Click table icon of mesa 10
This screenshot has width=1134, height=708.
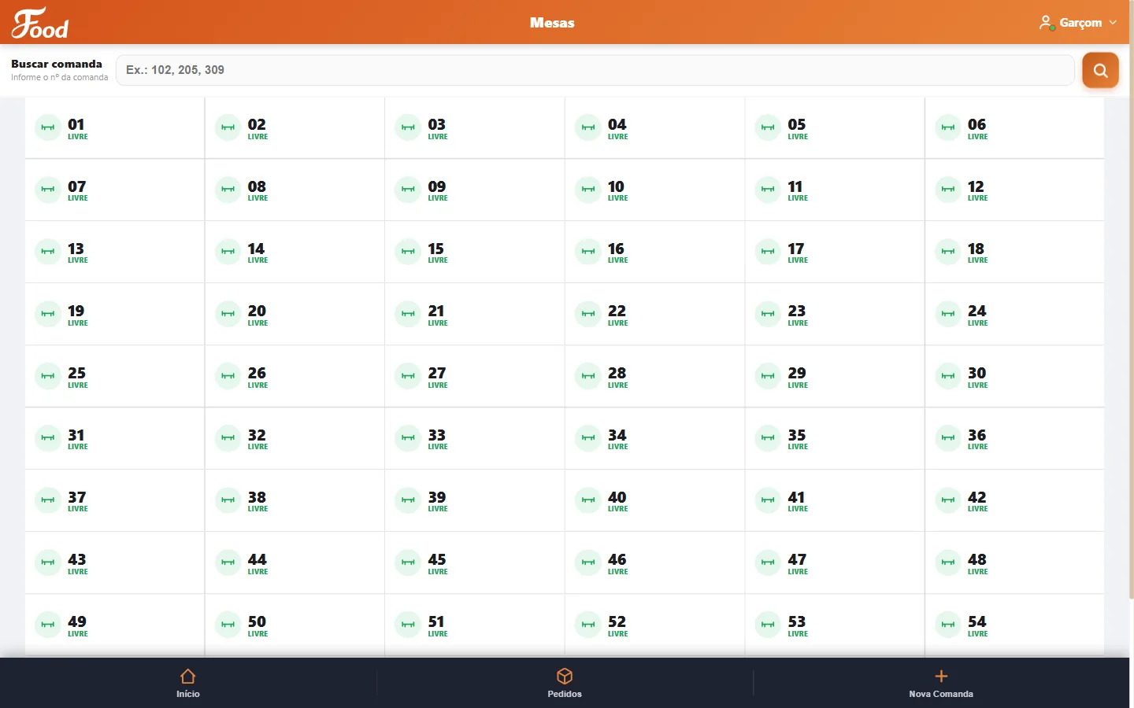coord(588,190)
